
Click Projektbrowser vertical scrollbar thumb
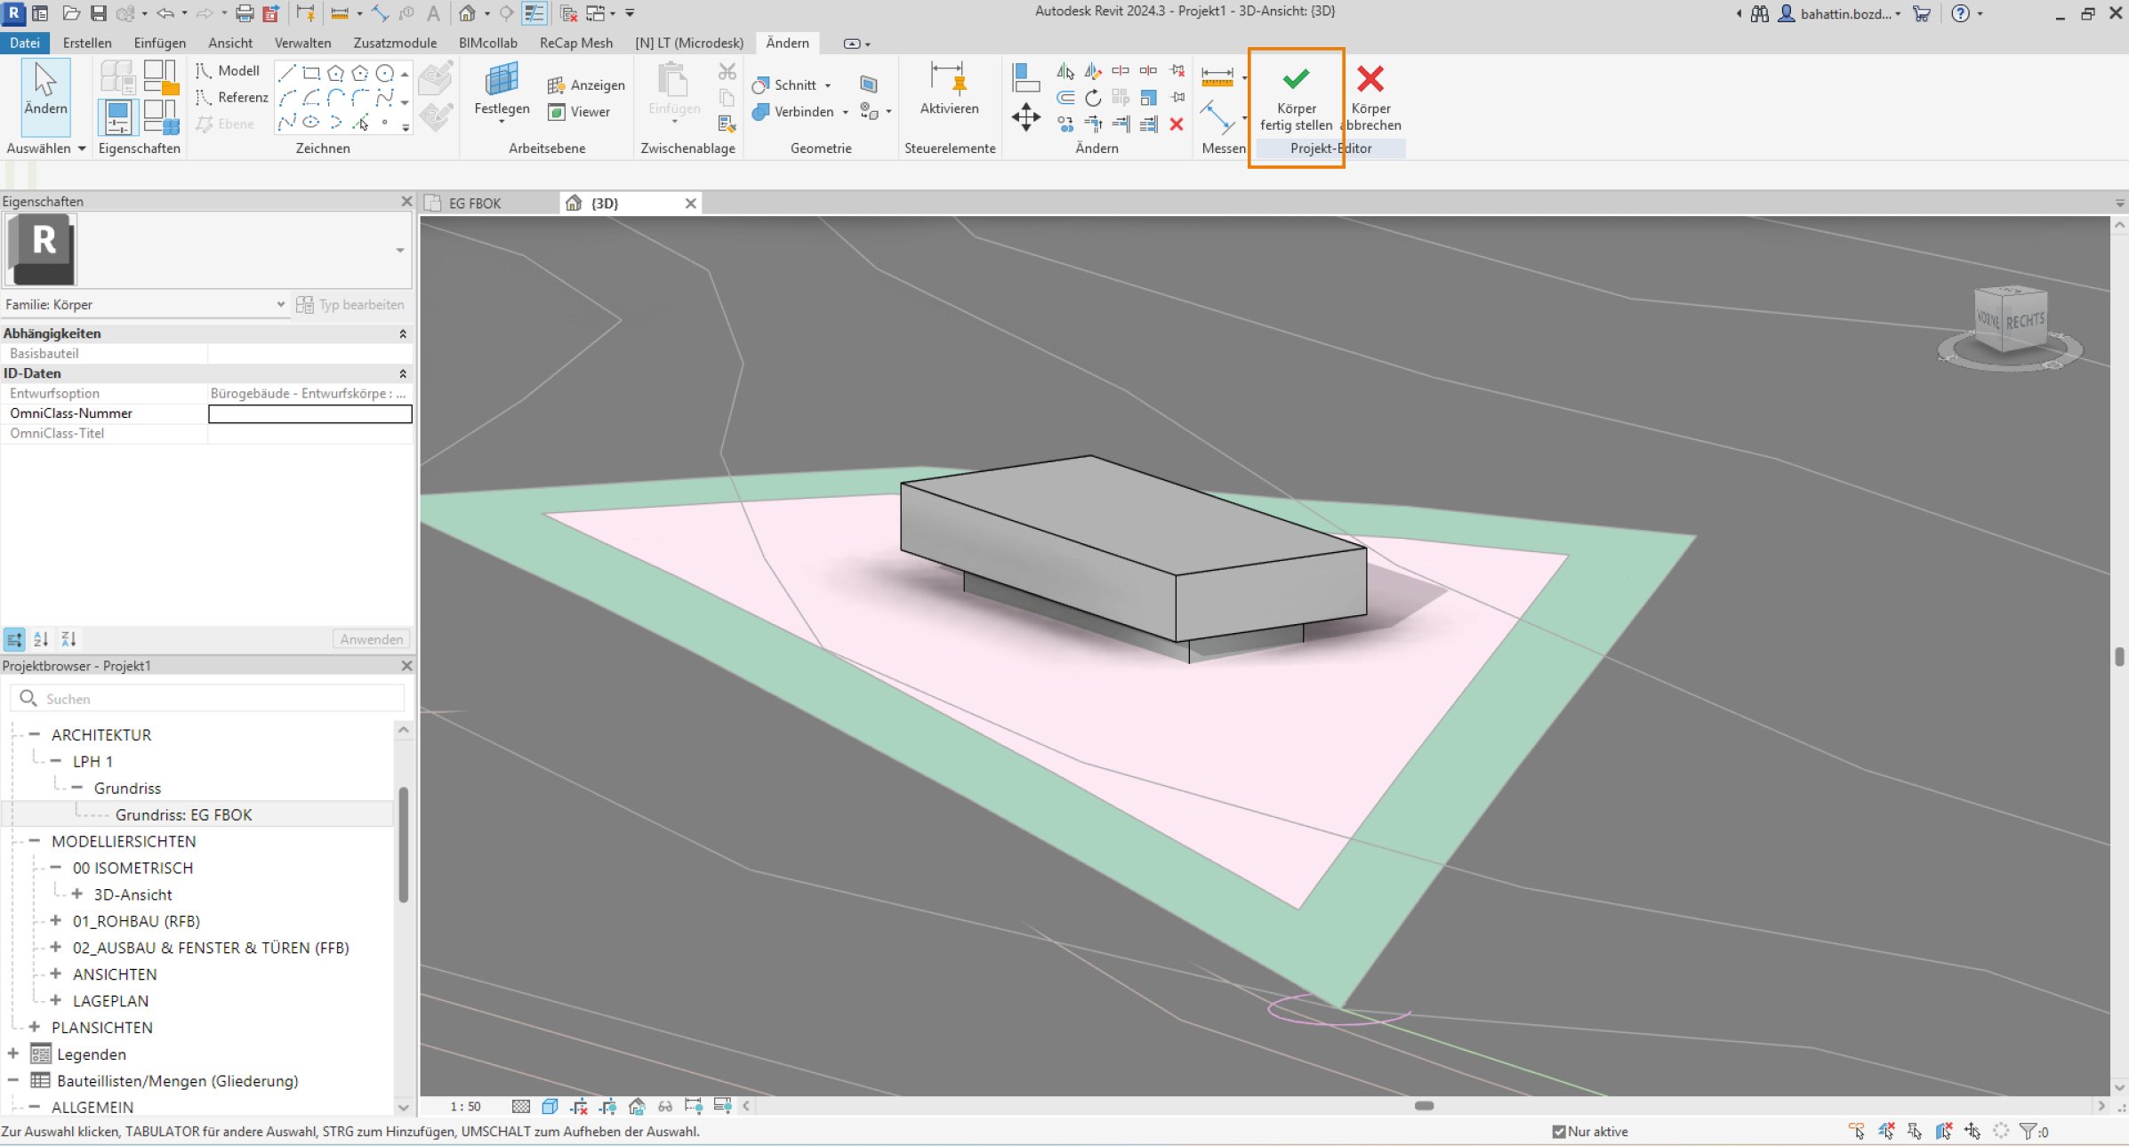(x=403, y=845)
